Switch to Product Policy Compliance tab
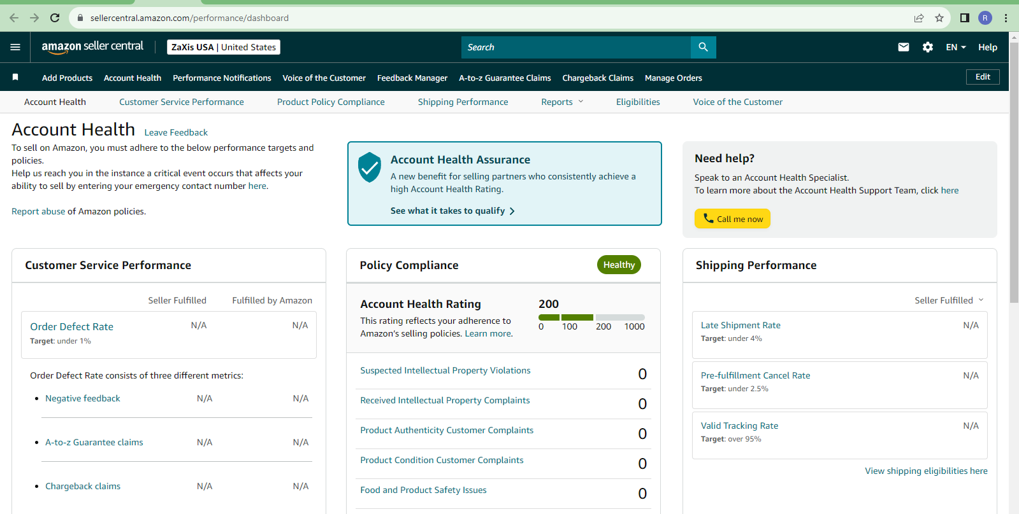This screenshot has width=1019, height=514. (331, 102)
